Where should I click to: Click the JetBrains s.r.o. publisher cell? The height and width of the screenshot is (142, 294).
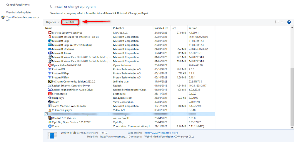point(121,82)
